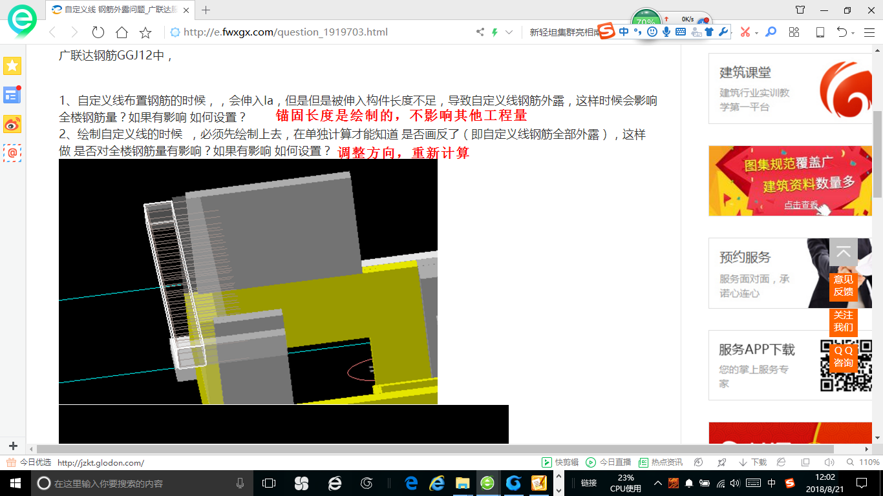The height and width of the screenshot is (496, 883).
Task: Open browser skin shirt icon in title bar
Action: pyautogui.click(x=800, y=10)
